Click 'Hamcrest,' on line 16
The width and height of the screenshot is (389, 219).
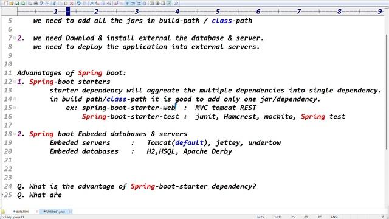(x=242, y=116)
